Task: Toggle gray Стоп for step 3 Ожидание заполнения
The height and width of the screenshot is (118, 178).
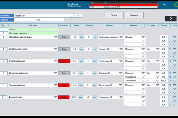Action: [64, 37]
